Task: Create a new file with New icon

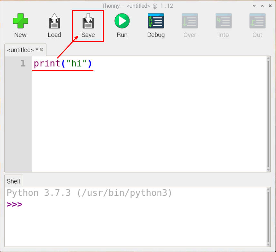Action: click(x=20, y=25)
